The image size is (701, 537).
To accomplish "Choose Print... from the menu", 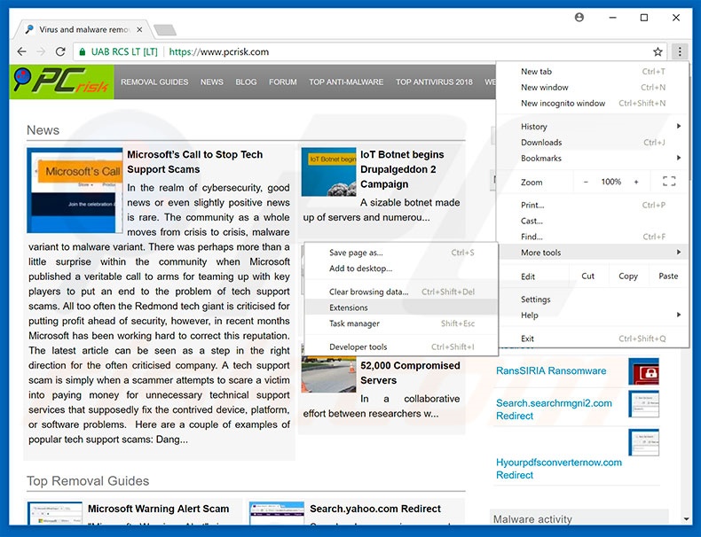I will click(x=593, y=205).
